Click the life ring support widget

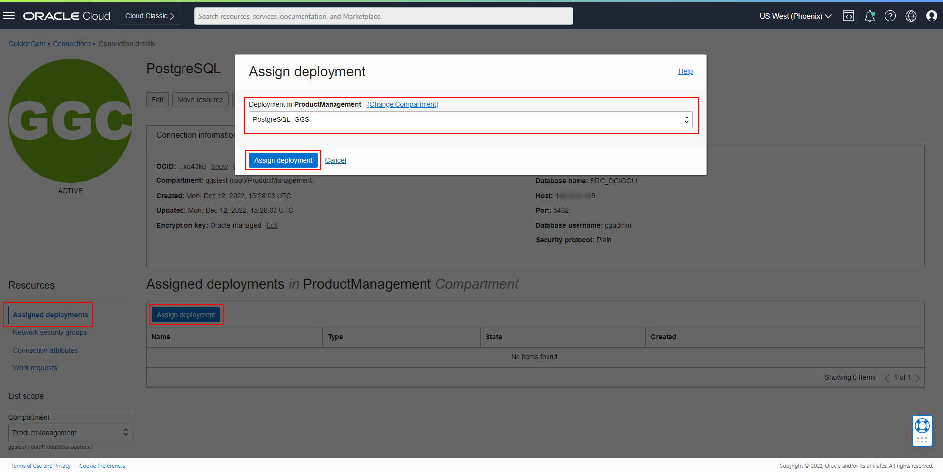pos(922,426)
